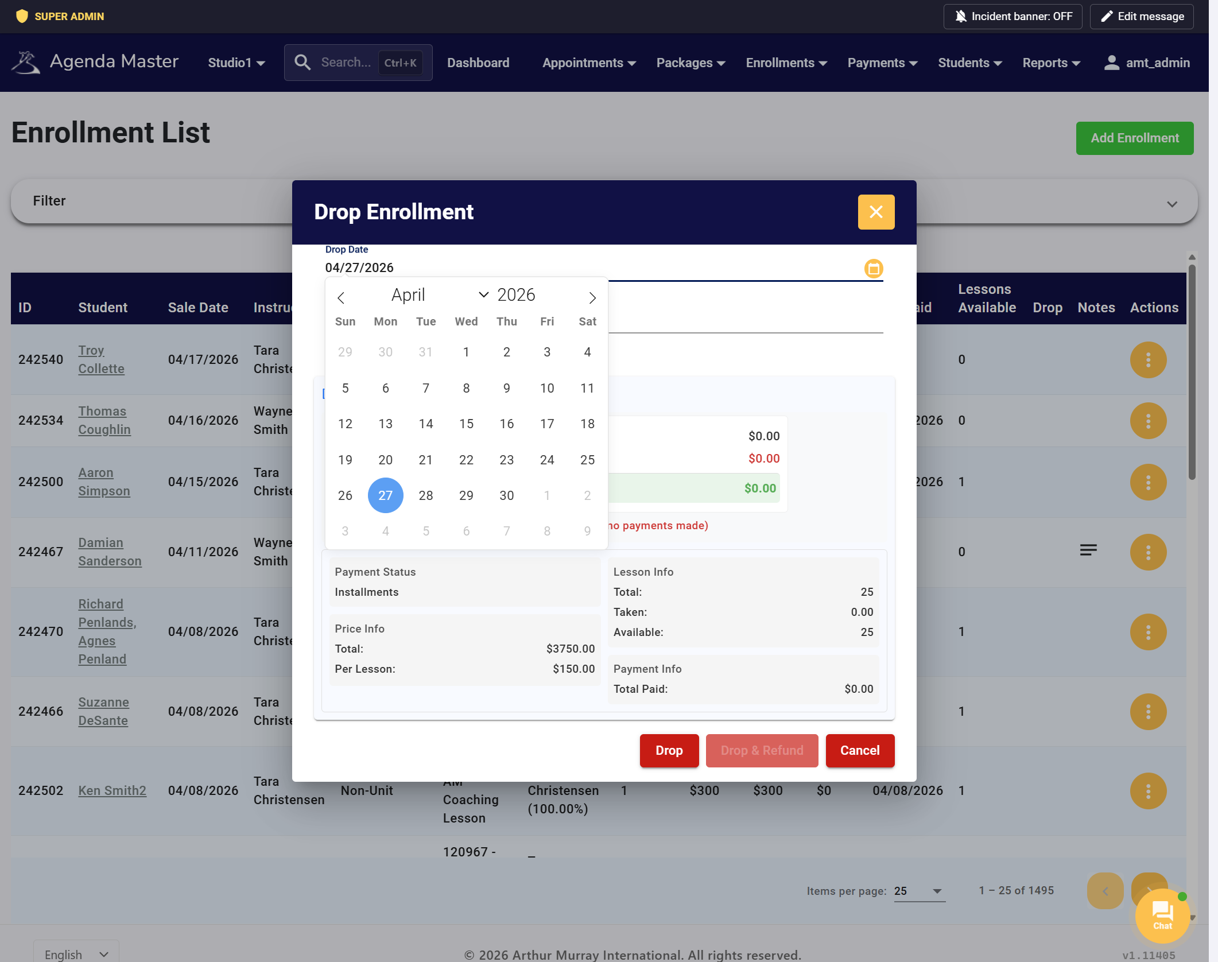The image size is (1218, 962).
Task: Open the Dashboard menu item
Action: (x=478, y=63)
